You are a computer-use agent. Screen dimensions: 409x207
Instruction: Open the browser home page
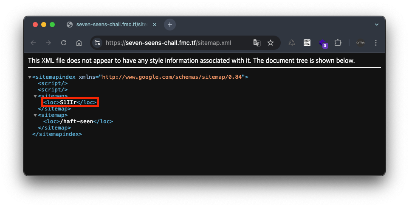79,43
